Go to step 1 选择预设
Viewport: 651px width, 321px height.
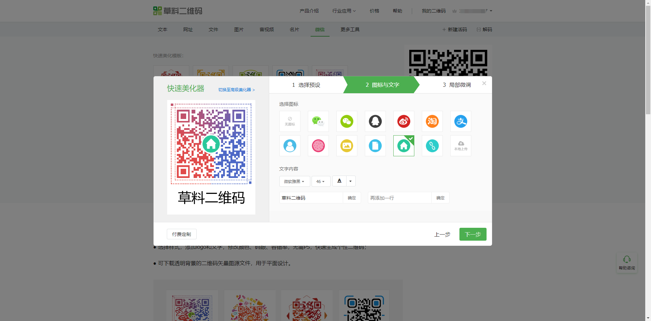306,85
